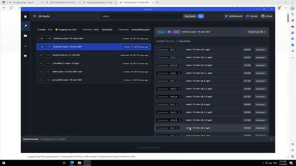Select the zephyr-7b-beta-GGUF-fp16 result

click(x=94, y=72)
